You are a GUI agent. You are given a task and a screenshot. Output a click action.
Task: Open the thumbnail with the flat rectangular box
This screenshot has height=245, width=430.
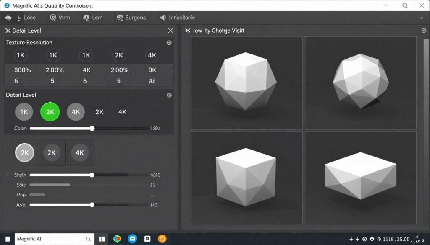click(361, 178)
